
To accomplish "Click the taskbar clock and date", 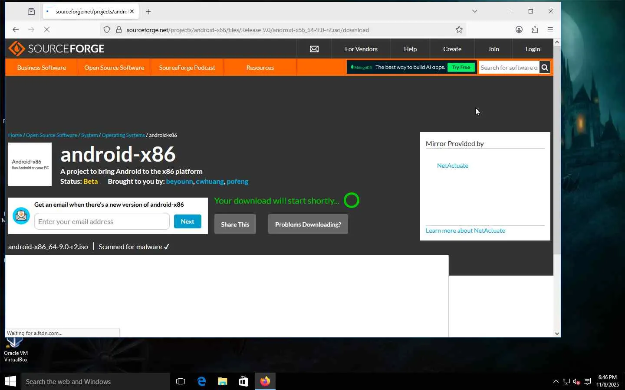I will [x=608, y=381].
